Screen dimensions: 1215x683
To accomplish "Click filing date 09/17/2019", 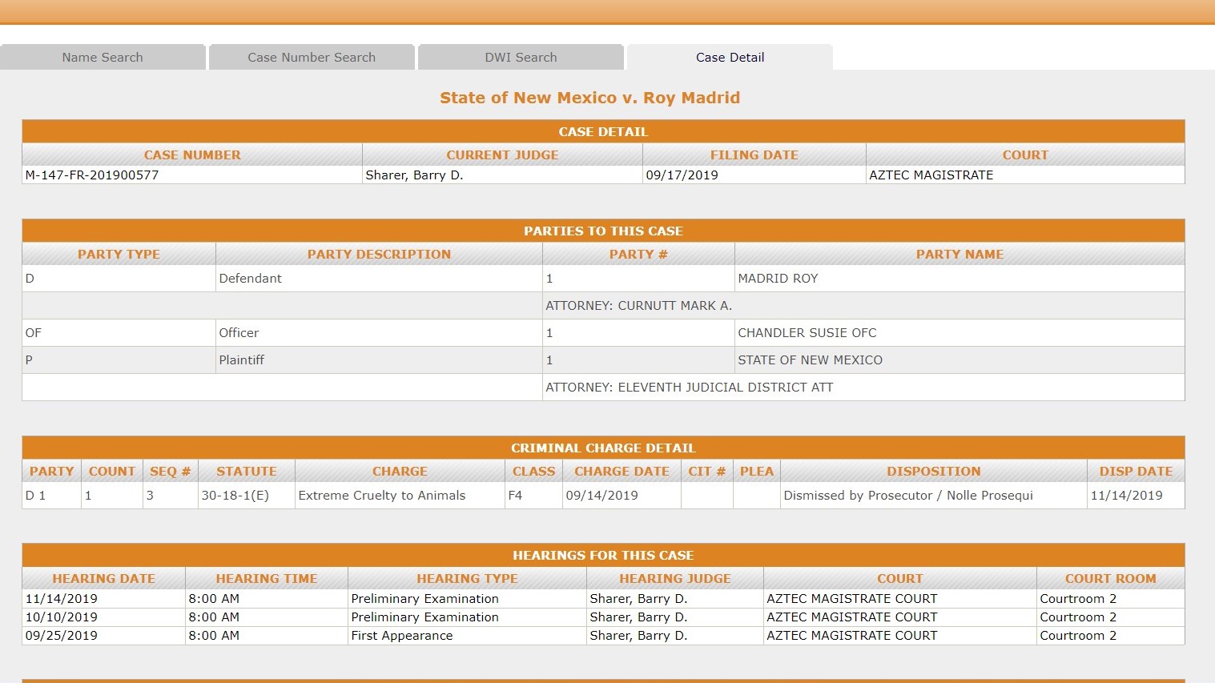I will coord(682,175).
